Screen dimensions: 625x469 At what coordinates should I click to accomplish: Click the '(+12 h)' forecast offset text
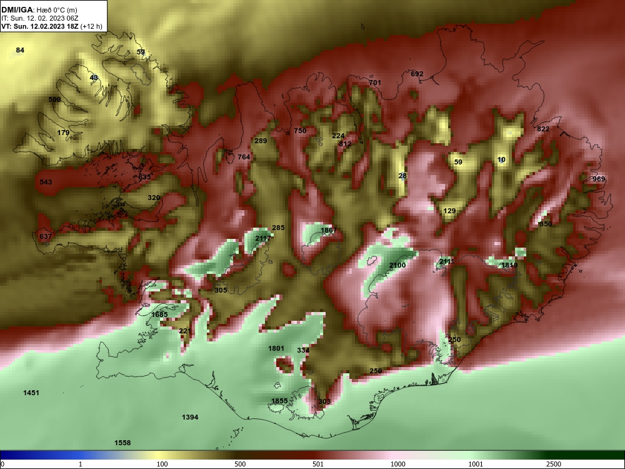91,27
